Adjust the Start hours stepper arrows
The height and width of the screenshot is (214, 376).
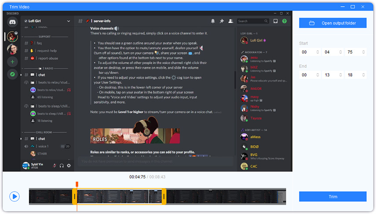(318, 52)
